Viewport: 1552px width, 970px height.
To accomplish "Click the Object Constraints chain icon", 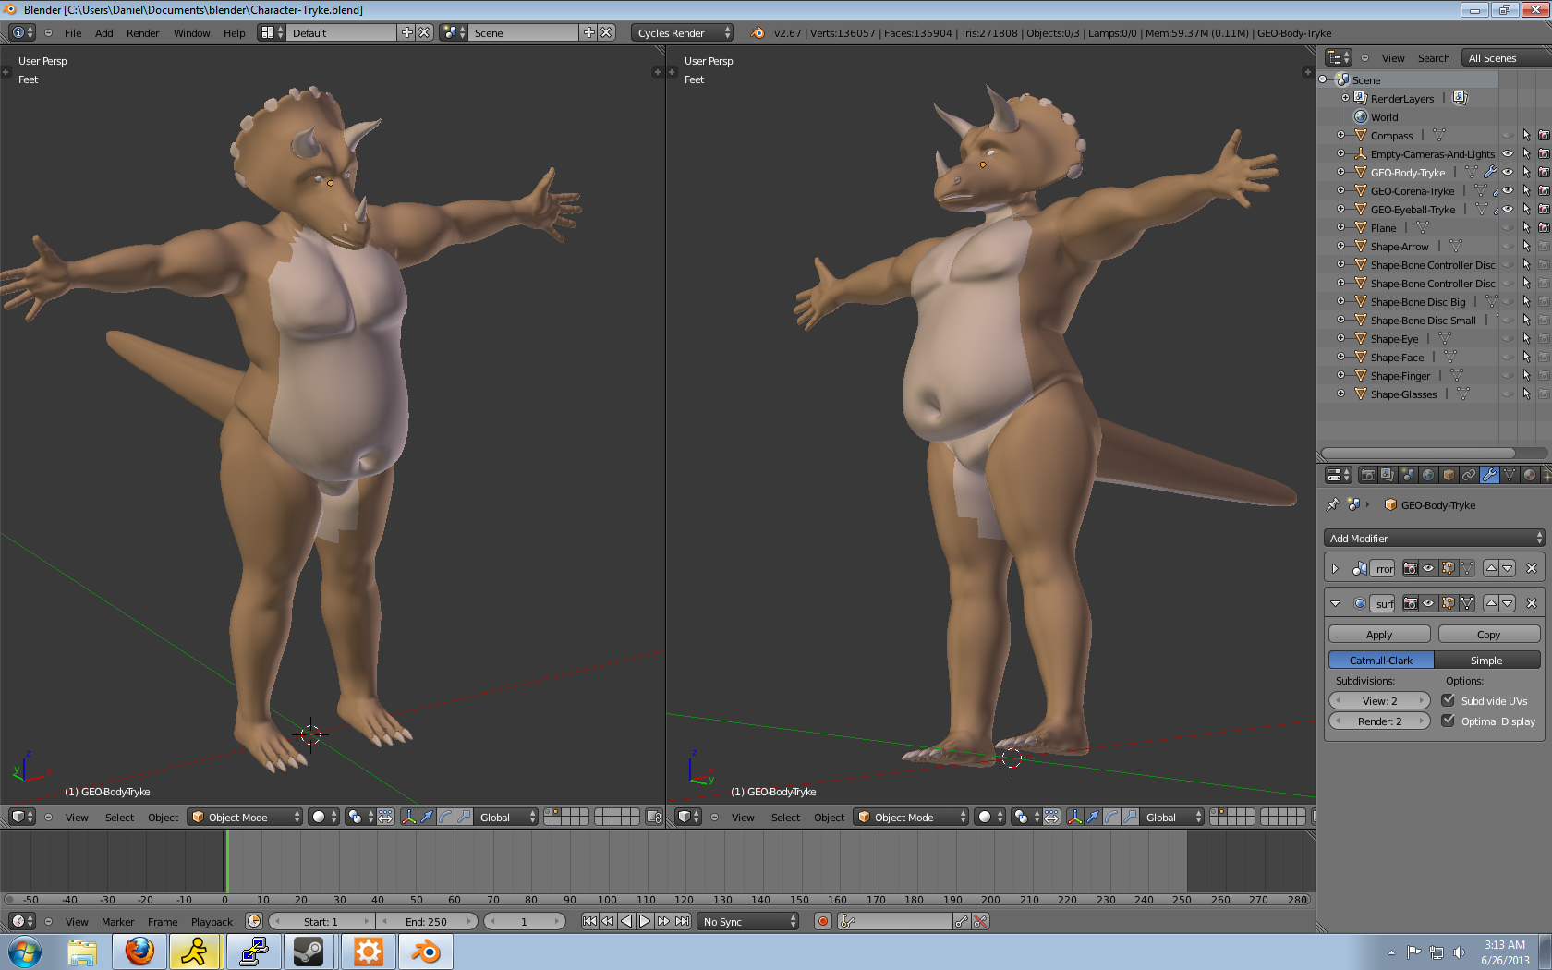I will point(1469,475).
